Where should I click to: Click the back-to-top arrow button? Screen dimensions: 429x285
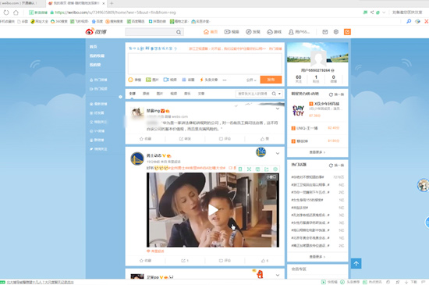click(356, 263)
